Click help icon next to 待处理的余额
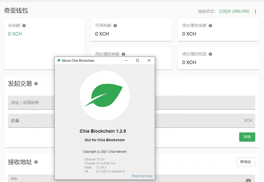264x182 pixels. (x=123, y=54)
